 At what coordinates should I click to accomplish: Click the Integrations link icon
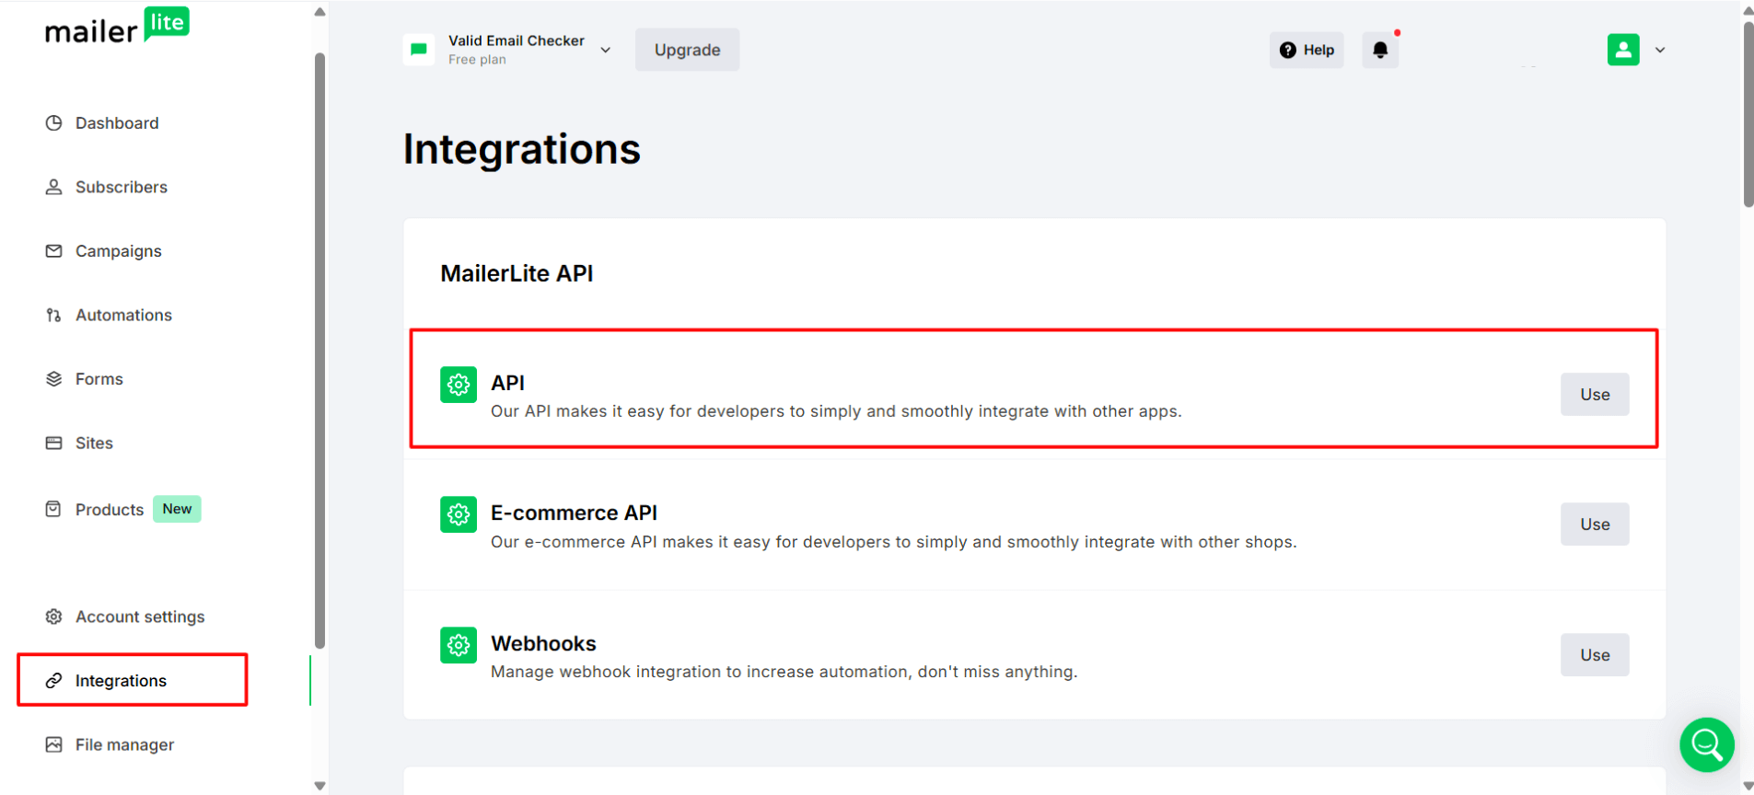pos(53,681)
